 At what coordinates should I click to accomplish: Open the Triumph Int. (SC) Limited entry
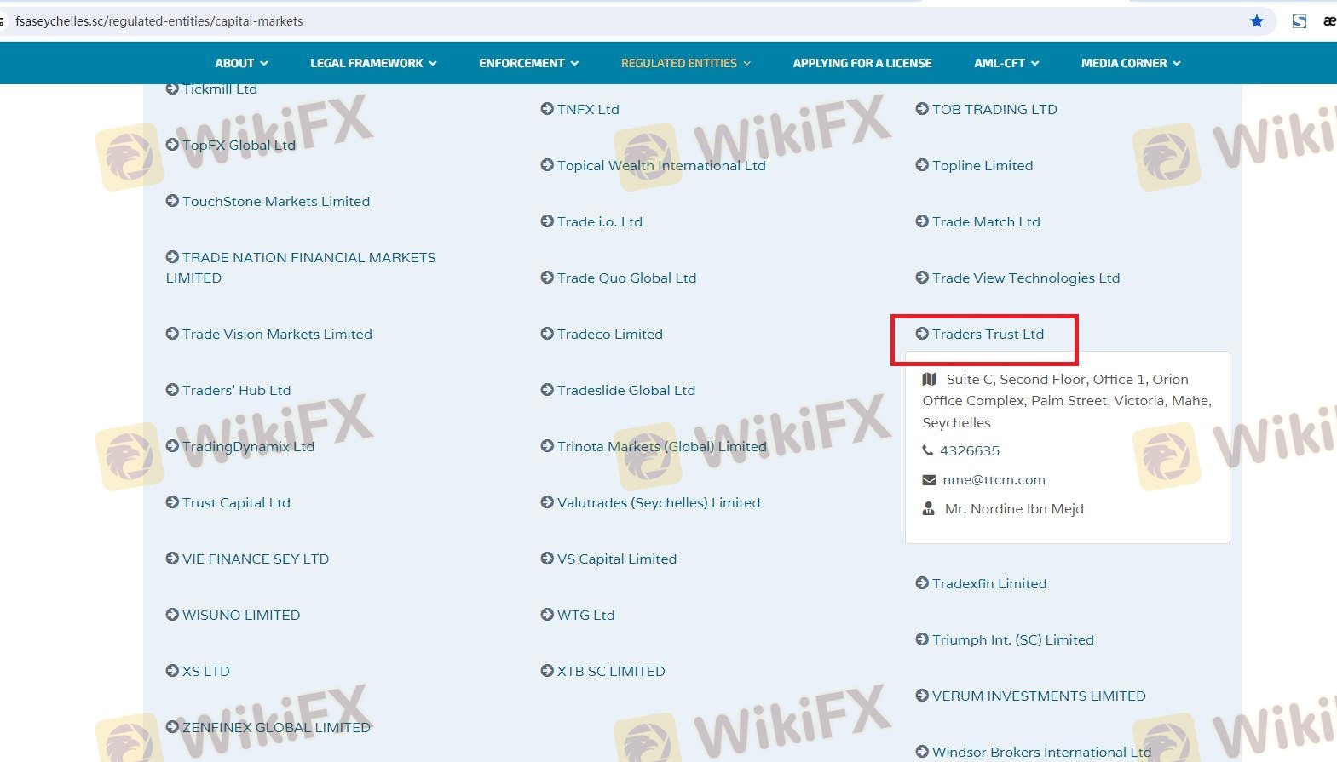(x=1013, y=639)
